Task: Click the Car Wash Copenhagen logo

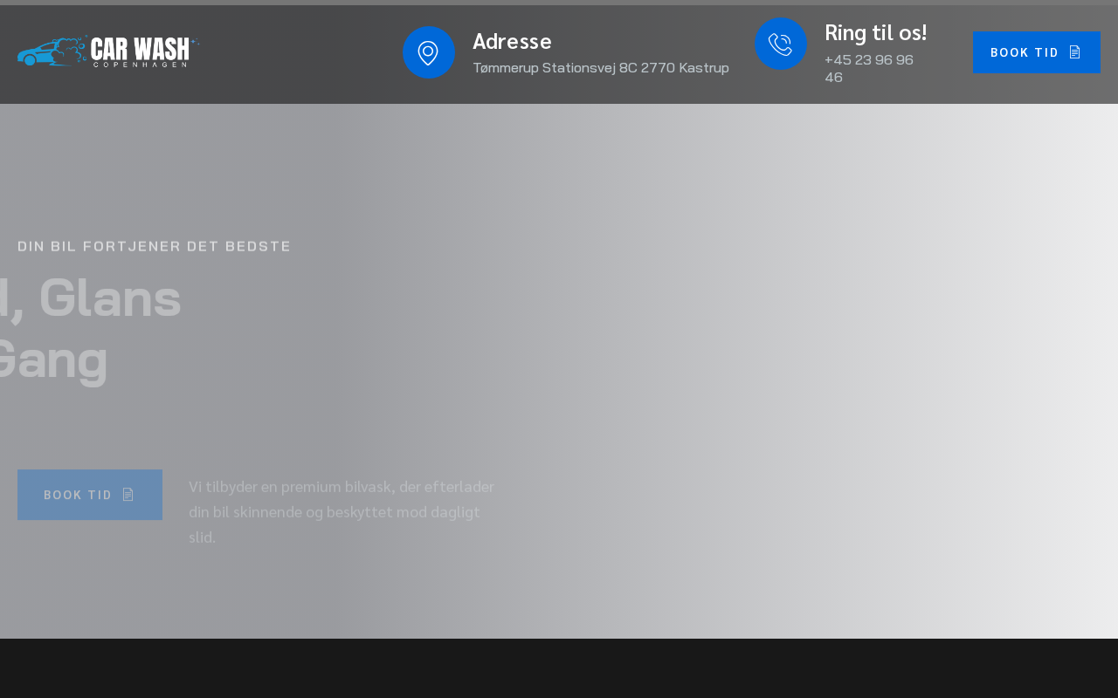Action: click(108, 51)
